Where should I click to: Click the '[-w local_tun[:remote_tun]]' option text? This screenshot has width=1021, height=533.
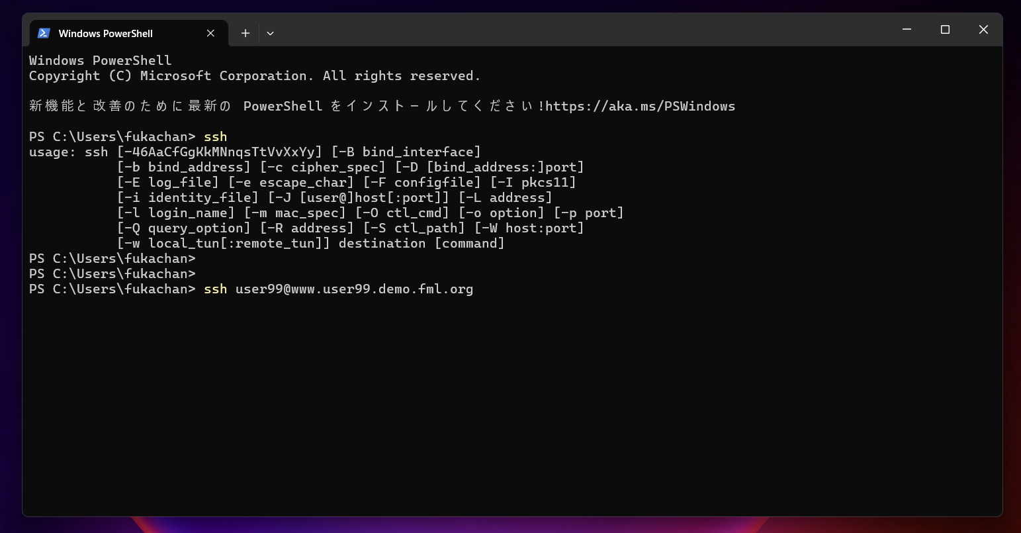click(224, 243)
